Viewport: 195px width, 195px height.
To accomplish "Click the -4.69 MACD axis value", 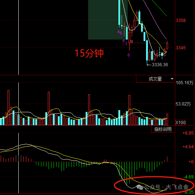I will point(189,177).
